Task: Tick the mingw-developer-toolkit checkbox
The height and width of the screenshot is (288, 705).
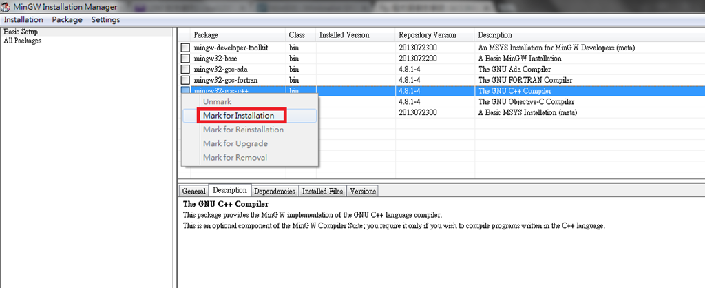Action: [185, 48]
